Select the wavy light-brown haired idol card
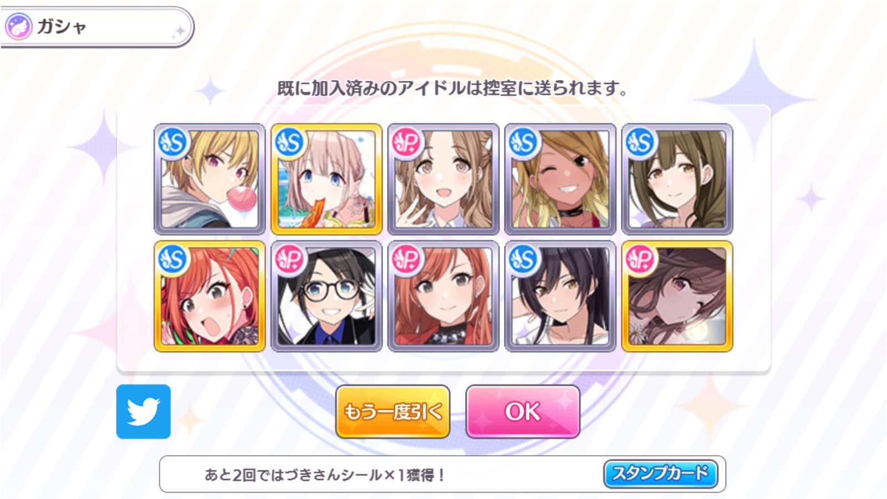Viewport: 887px width, 499px height. [x=443, y=179]
